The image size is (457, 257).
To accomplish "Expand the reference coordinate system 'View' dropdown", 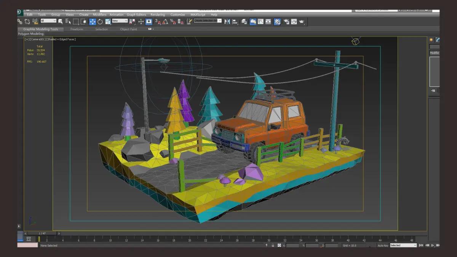I will [x=120, y=21].
